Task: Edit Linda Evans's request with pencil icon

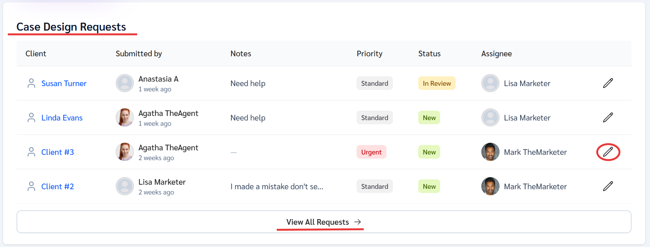Action: click(608, 117)
